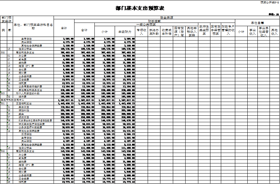
Task: Select the 执法办案补助 header cell
Action: 154,32
